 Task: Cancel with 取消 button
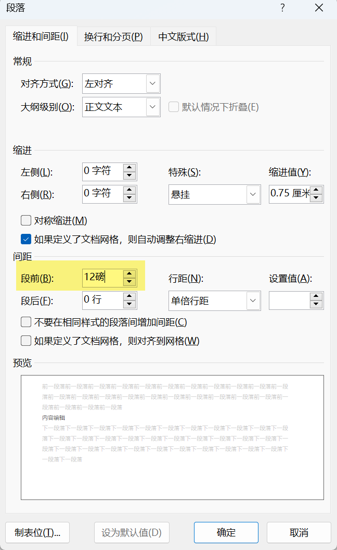[x=299, y=532]
